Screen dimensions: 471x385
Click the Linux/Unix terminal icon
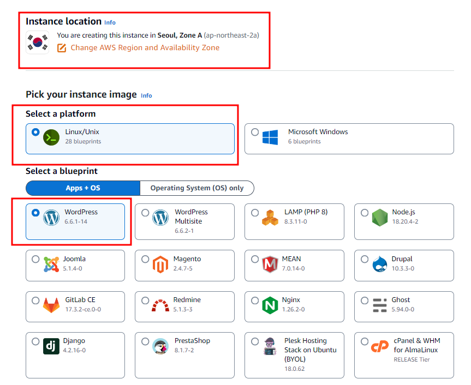[51, 137]
